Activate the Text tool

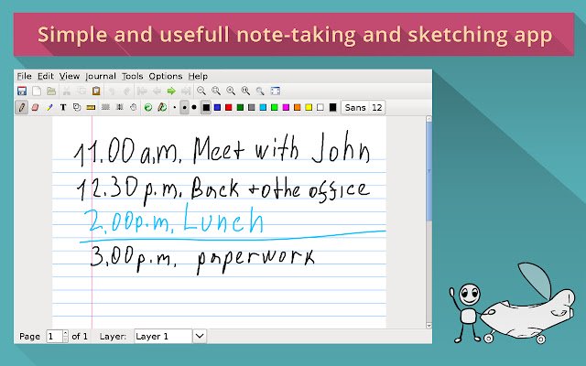[63, 108]
